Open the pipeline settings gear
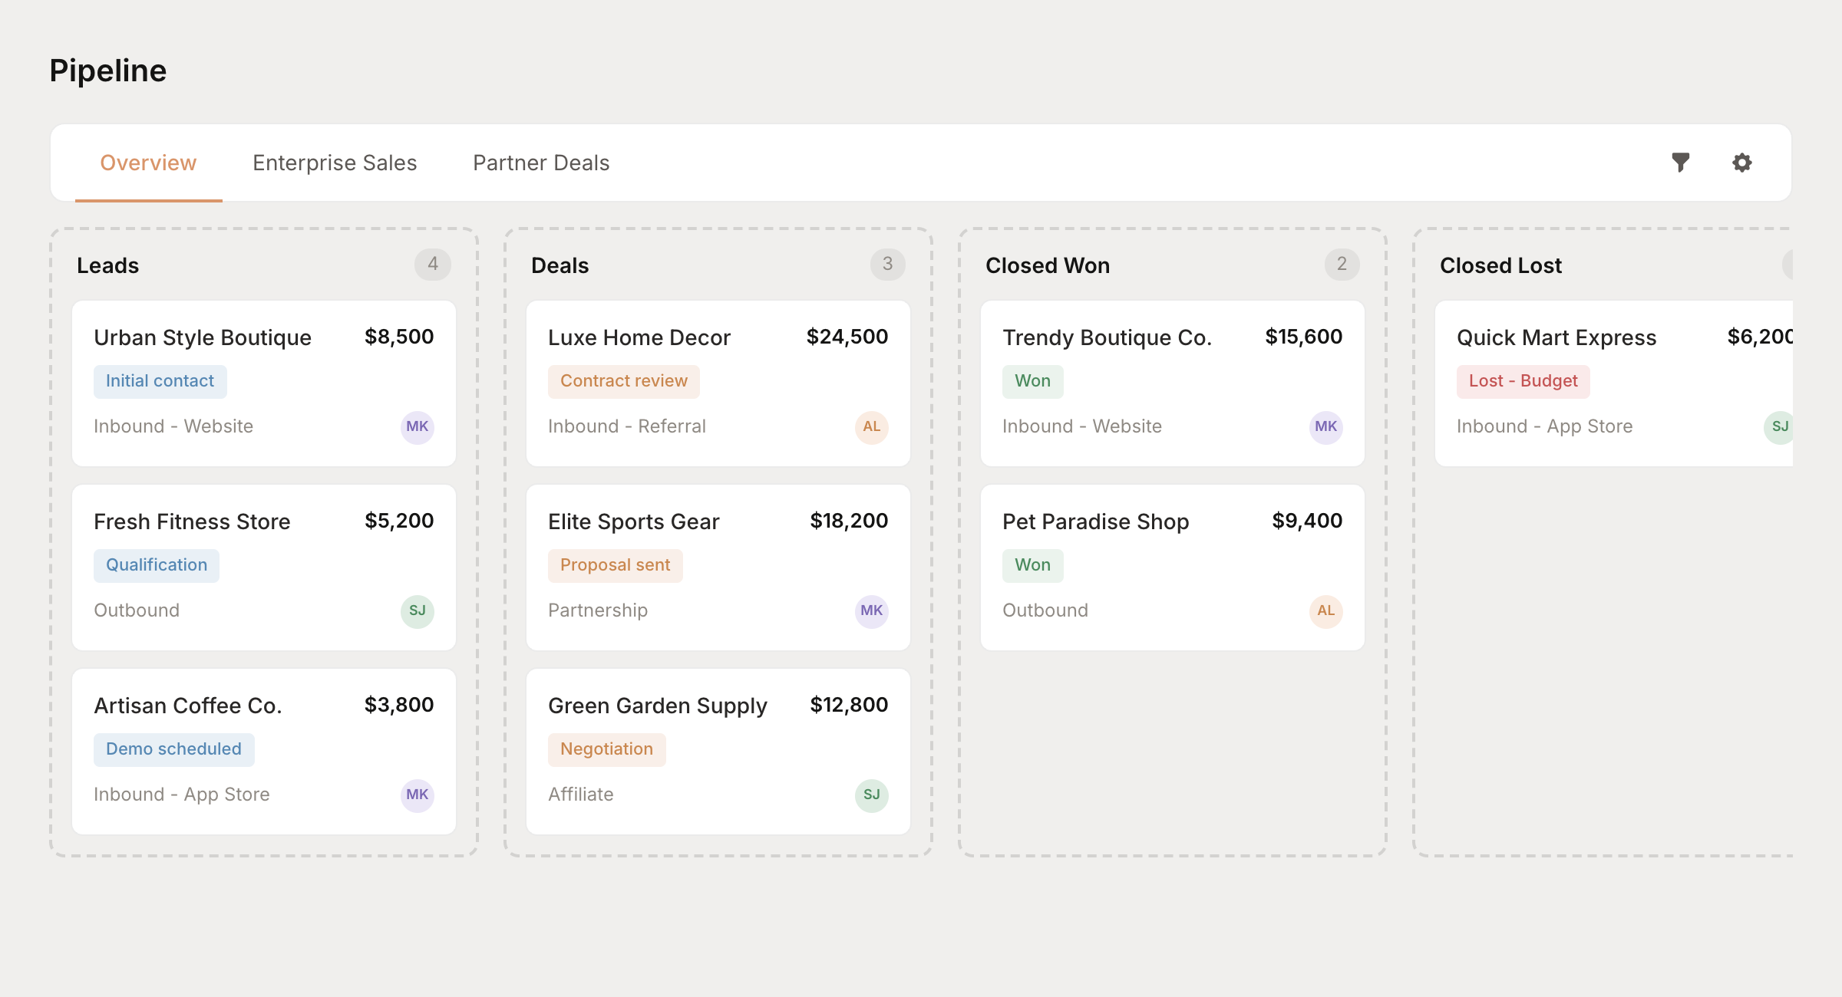Image resolution: width=1842 pixels, height=997 pixels. [1741, 163]
